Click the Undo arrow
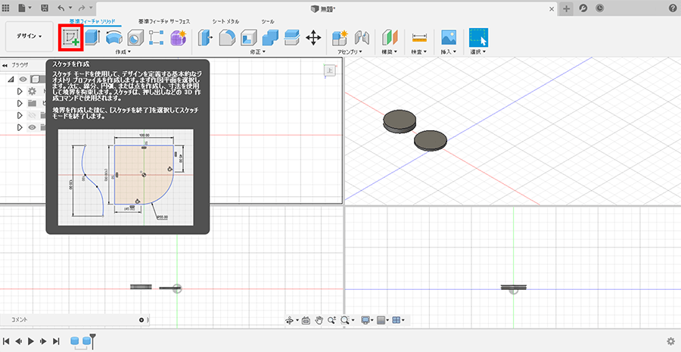681x352 pixels. (x=61, y=8)
